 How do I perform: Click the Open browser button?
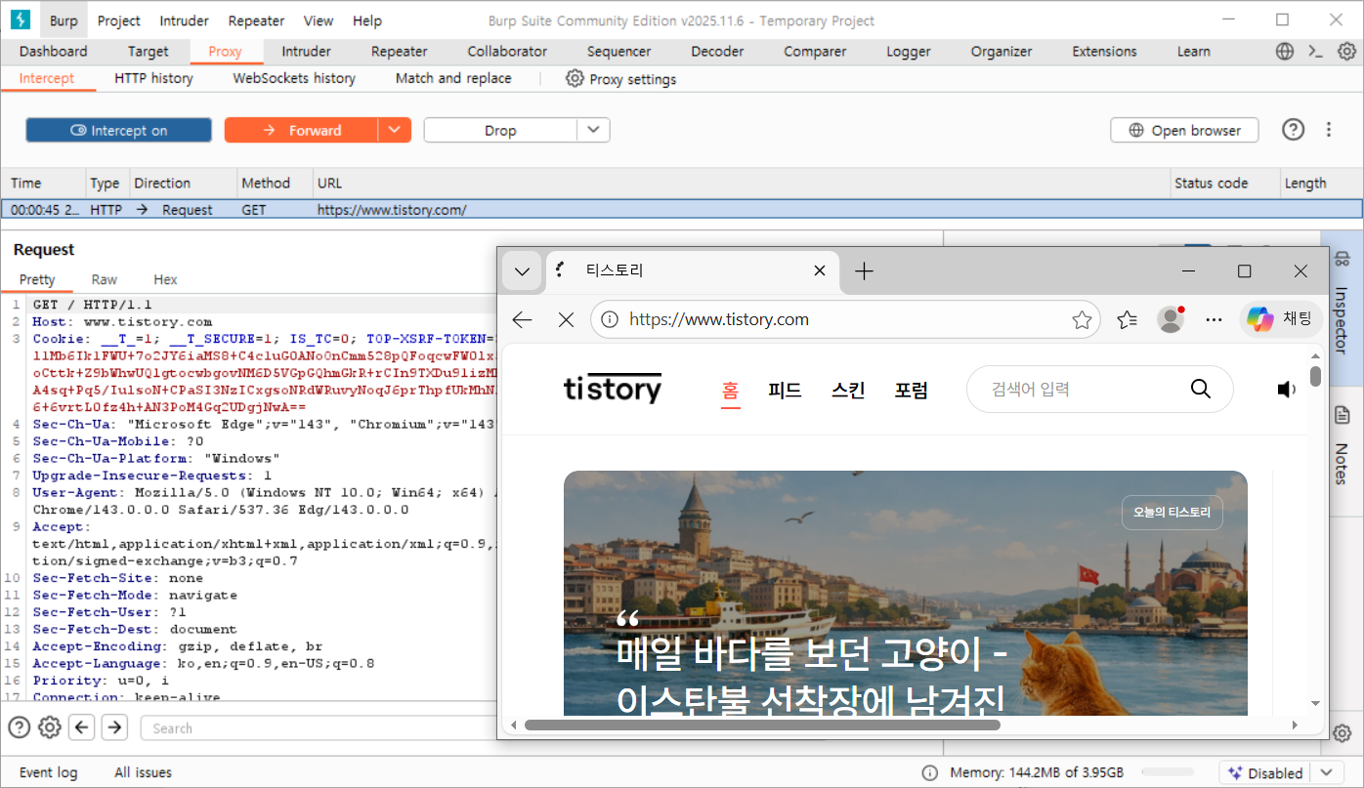(1184, 130)
